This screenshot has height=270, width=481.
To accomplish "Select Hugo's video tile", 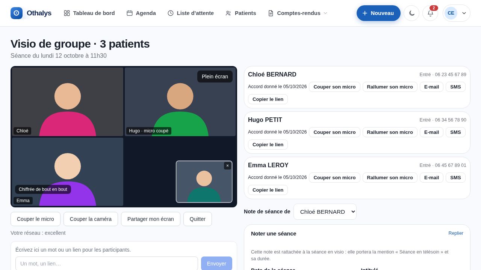I will [180, 102].
